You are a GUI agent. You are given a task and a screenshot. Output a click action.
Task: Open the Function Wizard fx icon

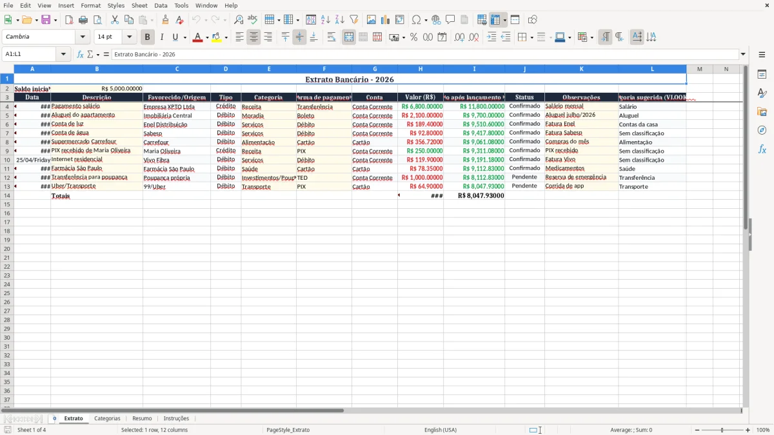[80, 54]
